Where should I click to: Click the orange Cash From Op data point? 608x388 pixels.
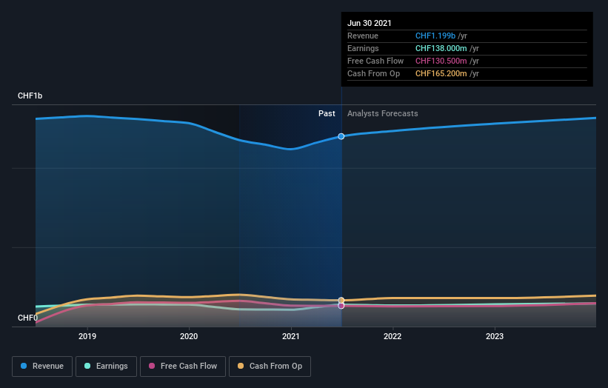(x=341, y=301)
